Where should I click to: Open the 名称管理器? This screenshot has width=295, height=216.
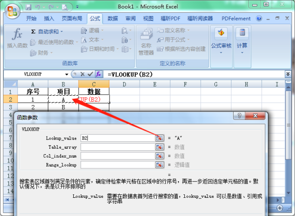click(146, 41)
